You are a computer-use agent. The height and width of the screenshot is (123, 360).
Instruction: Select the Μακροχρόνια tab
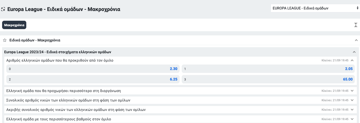point(14,25)
